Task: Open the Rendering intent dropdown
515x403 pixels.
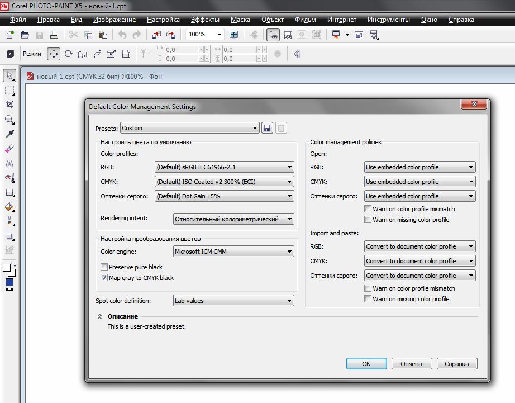Action: 233,219
